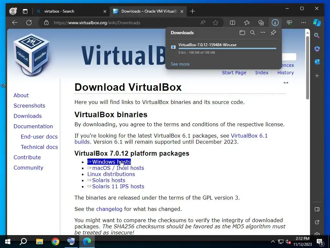
Task: Open sidebar search icon
Action: coord(317,36)
